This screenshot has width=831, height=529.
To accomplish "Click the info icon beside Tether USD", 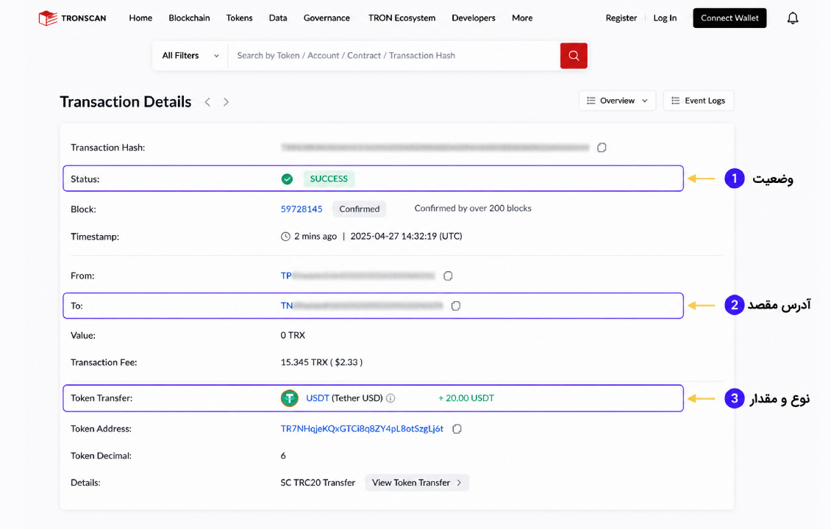I will (390, 398).
